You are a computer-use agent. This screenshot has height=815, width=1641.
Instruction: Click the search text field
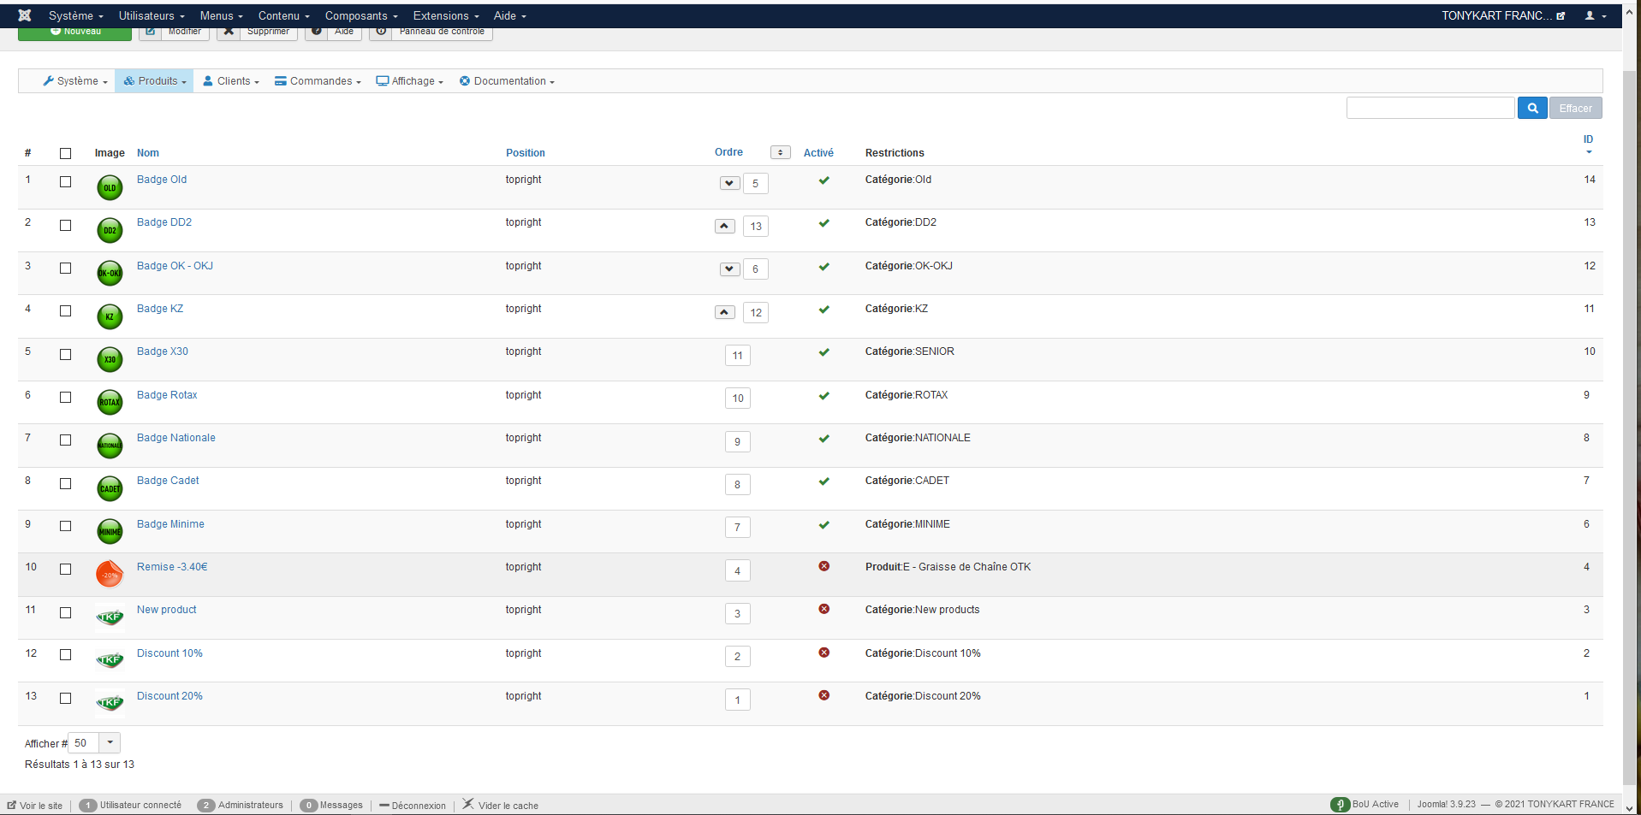1430,108
